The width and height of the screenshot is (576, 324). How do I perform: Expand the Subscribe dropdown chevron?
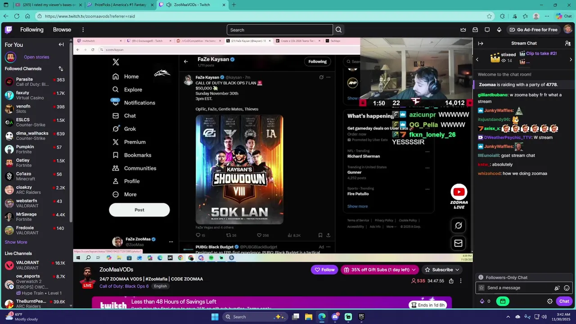pos(457,270)
